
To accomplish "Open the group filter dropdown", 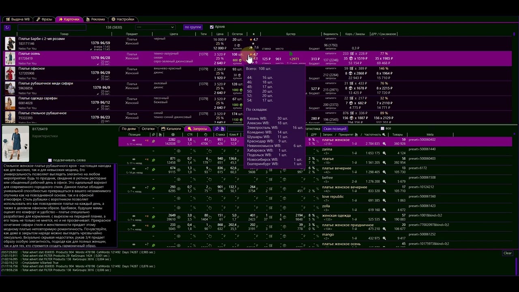I will (x=155, y=27).
